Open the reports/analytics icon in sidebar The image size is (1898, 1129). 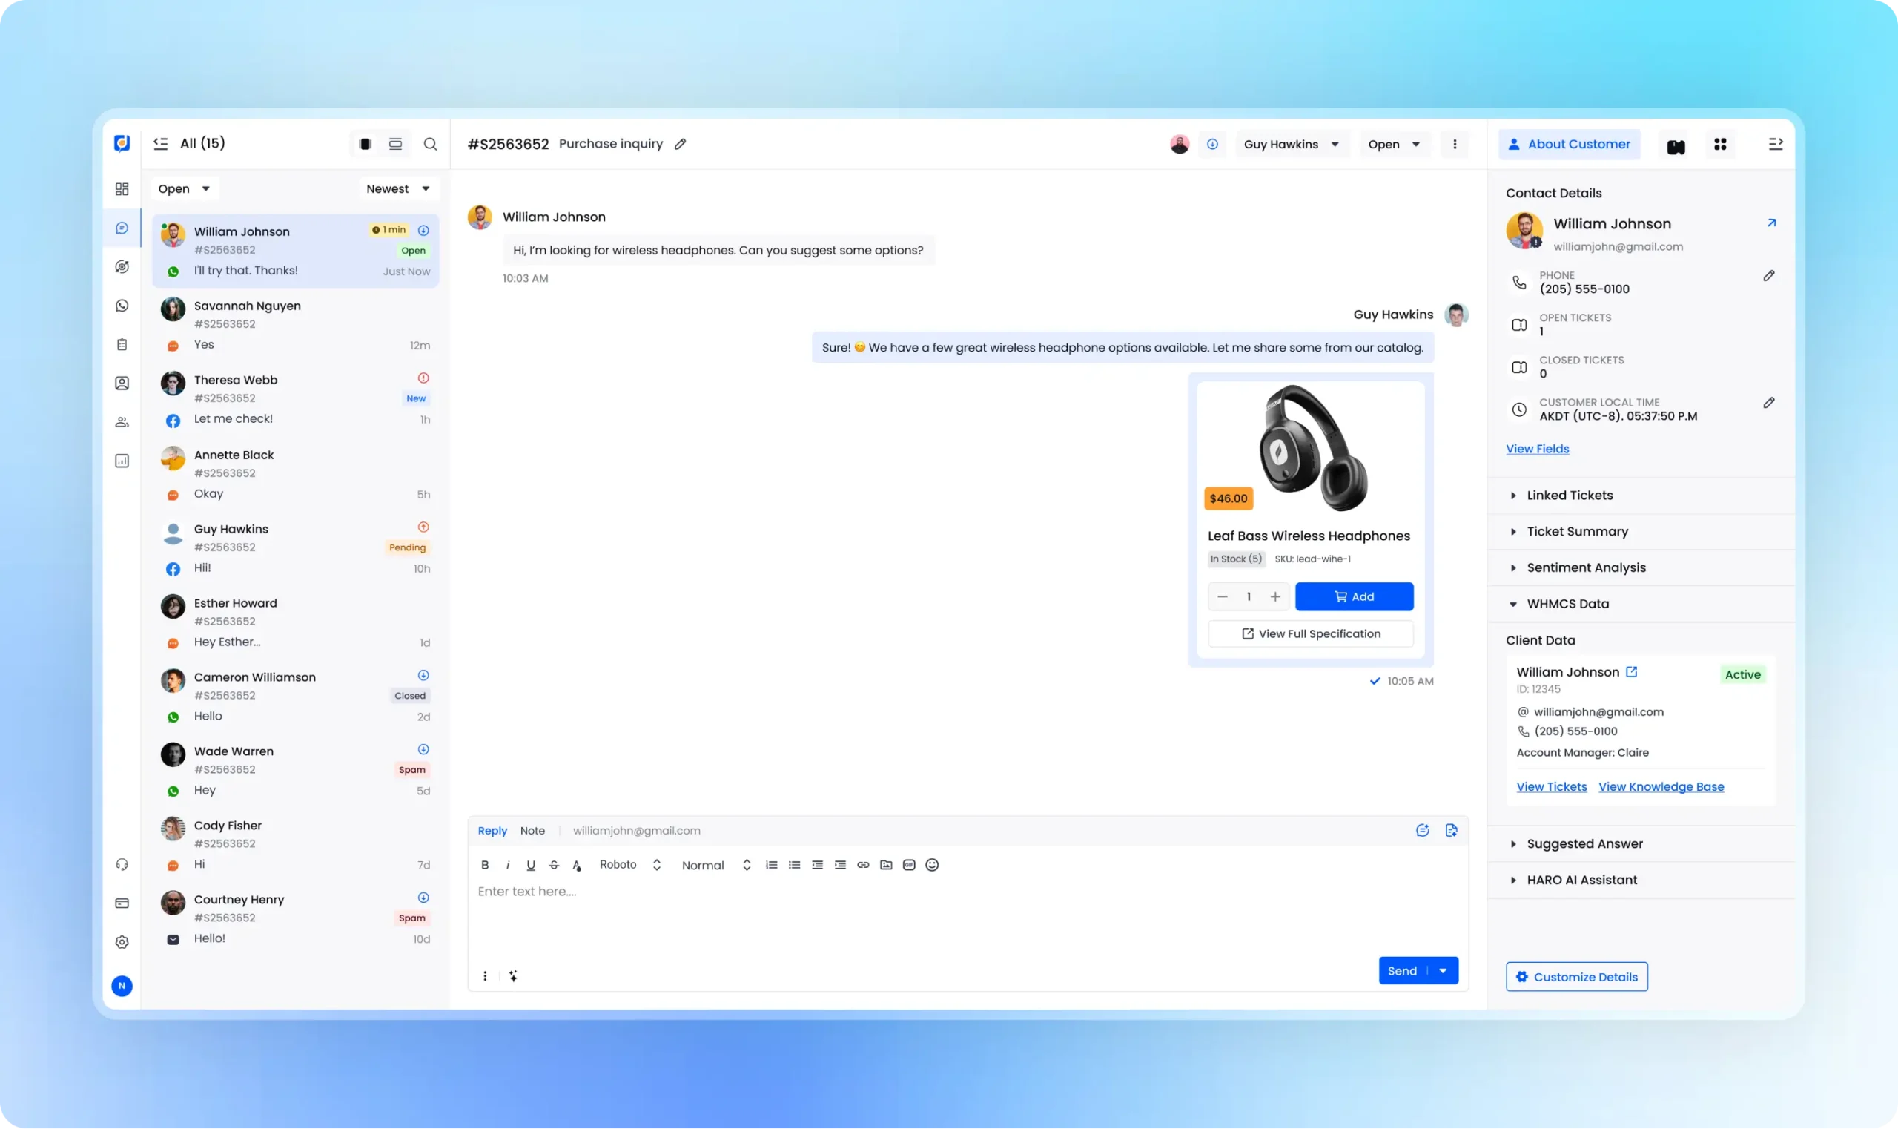(x=122, y=460)
